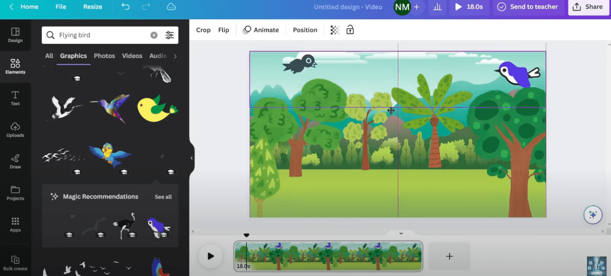
Task: Switch to the Graphics tab
Action: (74, 56)
